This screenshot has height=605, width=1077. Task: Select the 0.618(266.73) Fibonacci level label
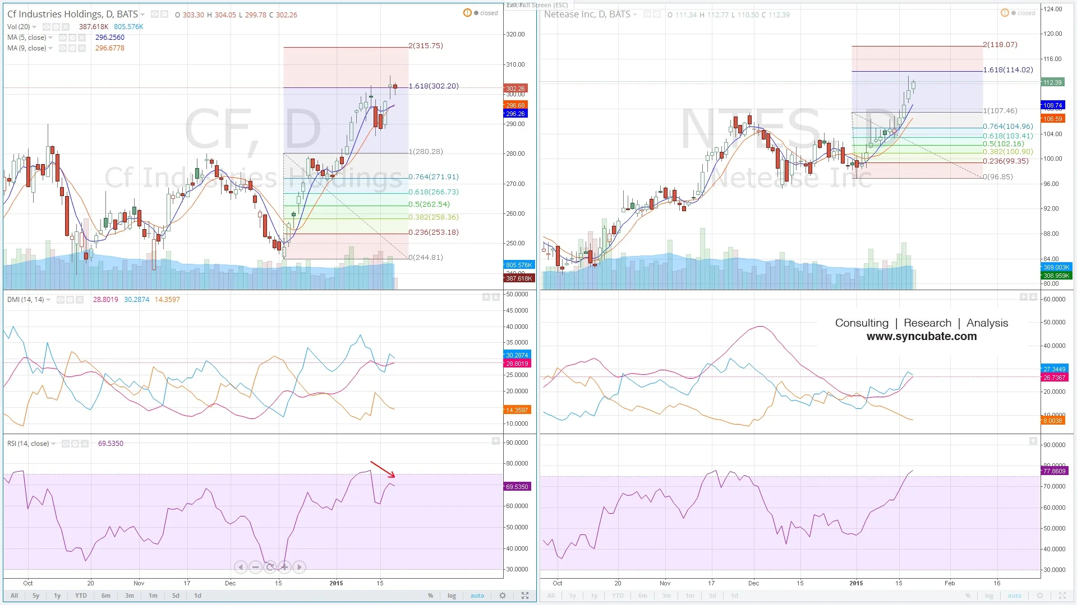(x=434, y=192)
